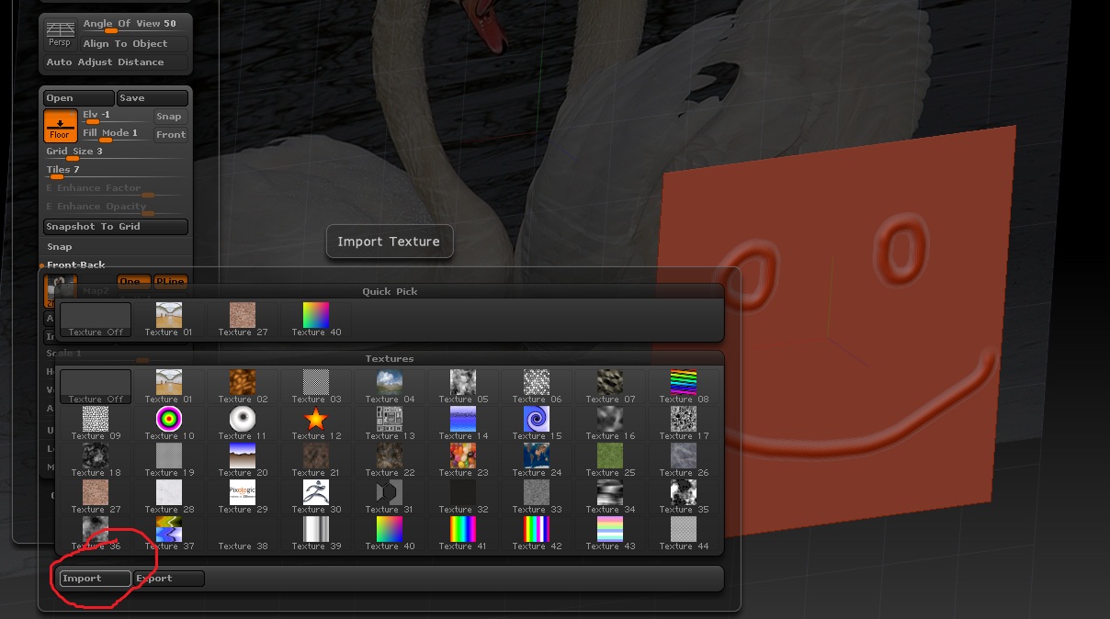Choose the Texture 07 thumbnail
Screen dimensions: 1110x619
610,387
